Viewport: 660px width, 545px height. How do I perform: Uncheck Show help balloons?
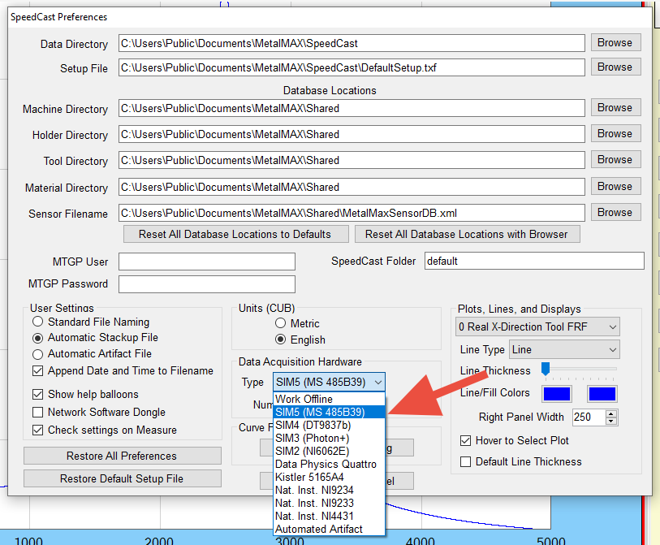[38, 394]
